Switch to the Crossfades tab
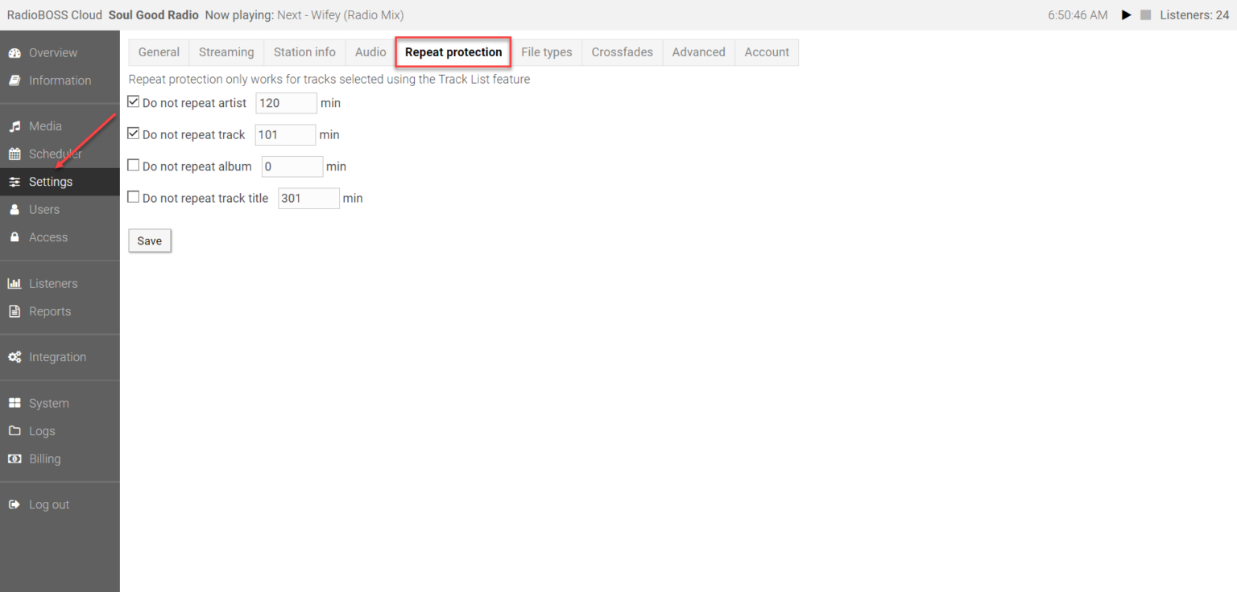This screenshot has width=1237, height=592. click(622, 52)
